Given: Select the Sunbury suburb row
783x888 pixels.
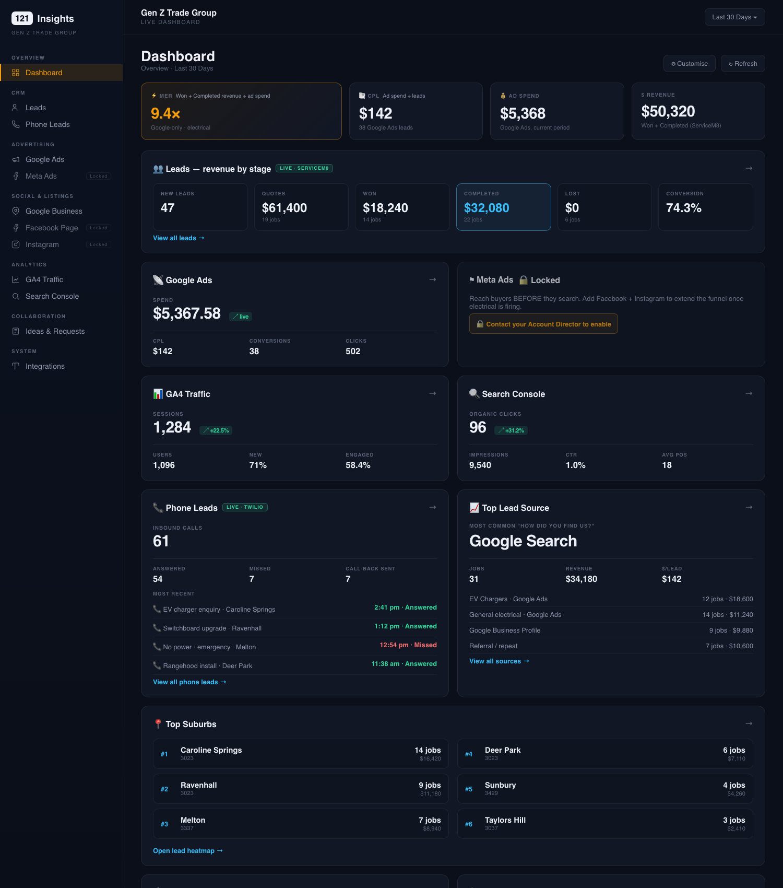Looking at the screenshot, I should point(605,789).
